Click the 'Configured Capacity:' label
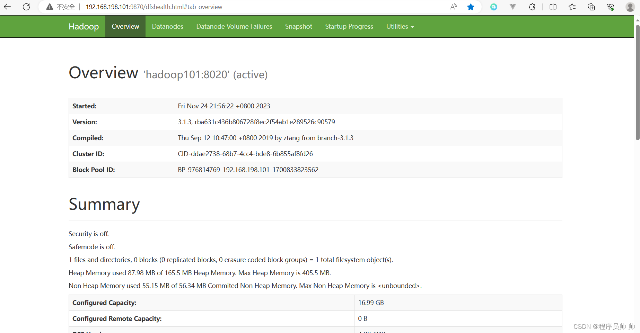This screenshot has width=640, height=333. pos(104,303)
